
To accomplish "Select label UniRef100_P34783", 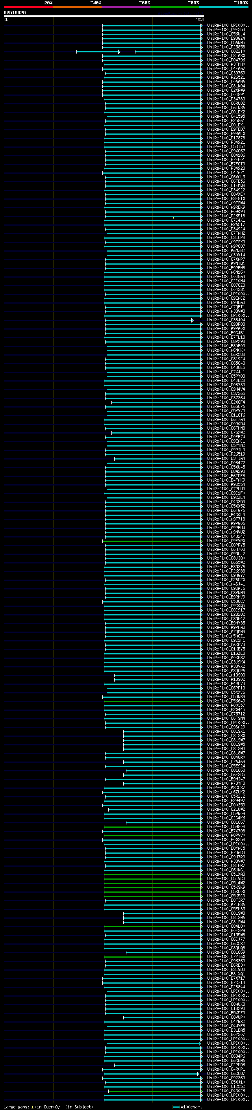I will pos(226,99).
